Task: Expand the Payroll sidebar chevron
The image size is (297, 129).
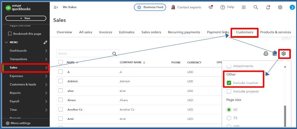Action: [46, 101]
